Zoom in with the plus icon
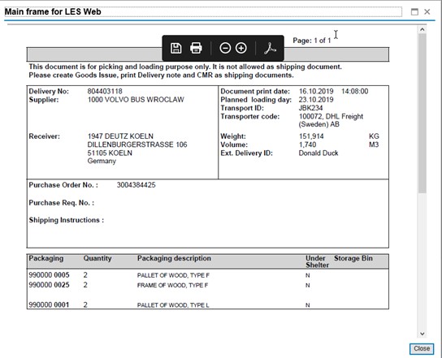 [x=241, y=48]
